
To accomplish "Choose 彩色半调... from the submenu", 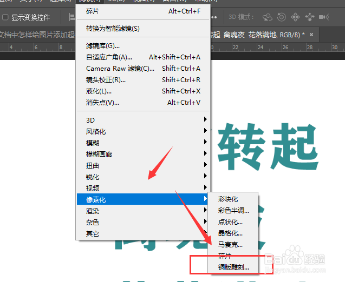I will (233, 211).
